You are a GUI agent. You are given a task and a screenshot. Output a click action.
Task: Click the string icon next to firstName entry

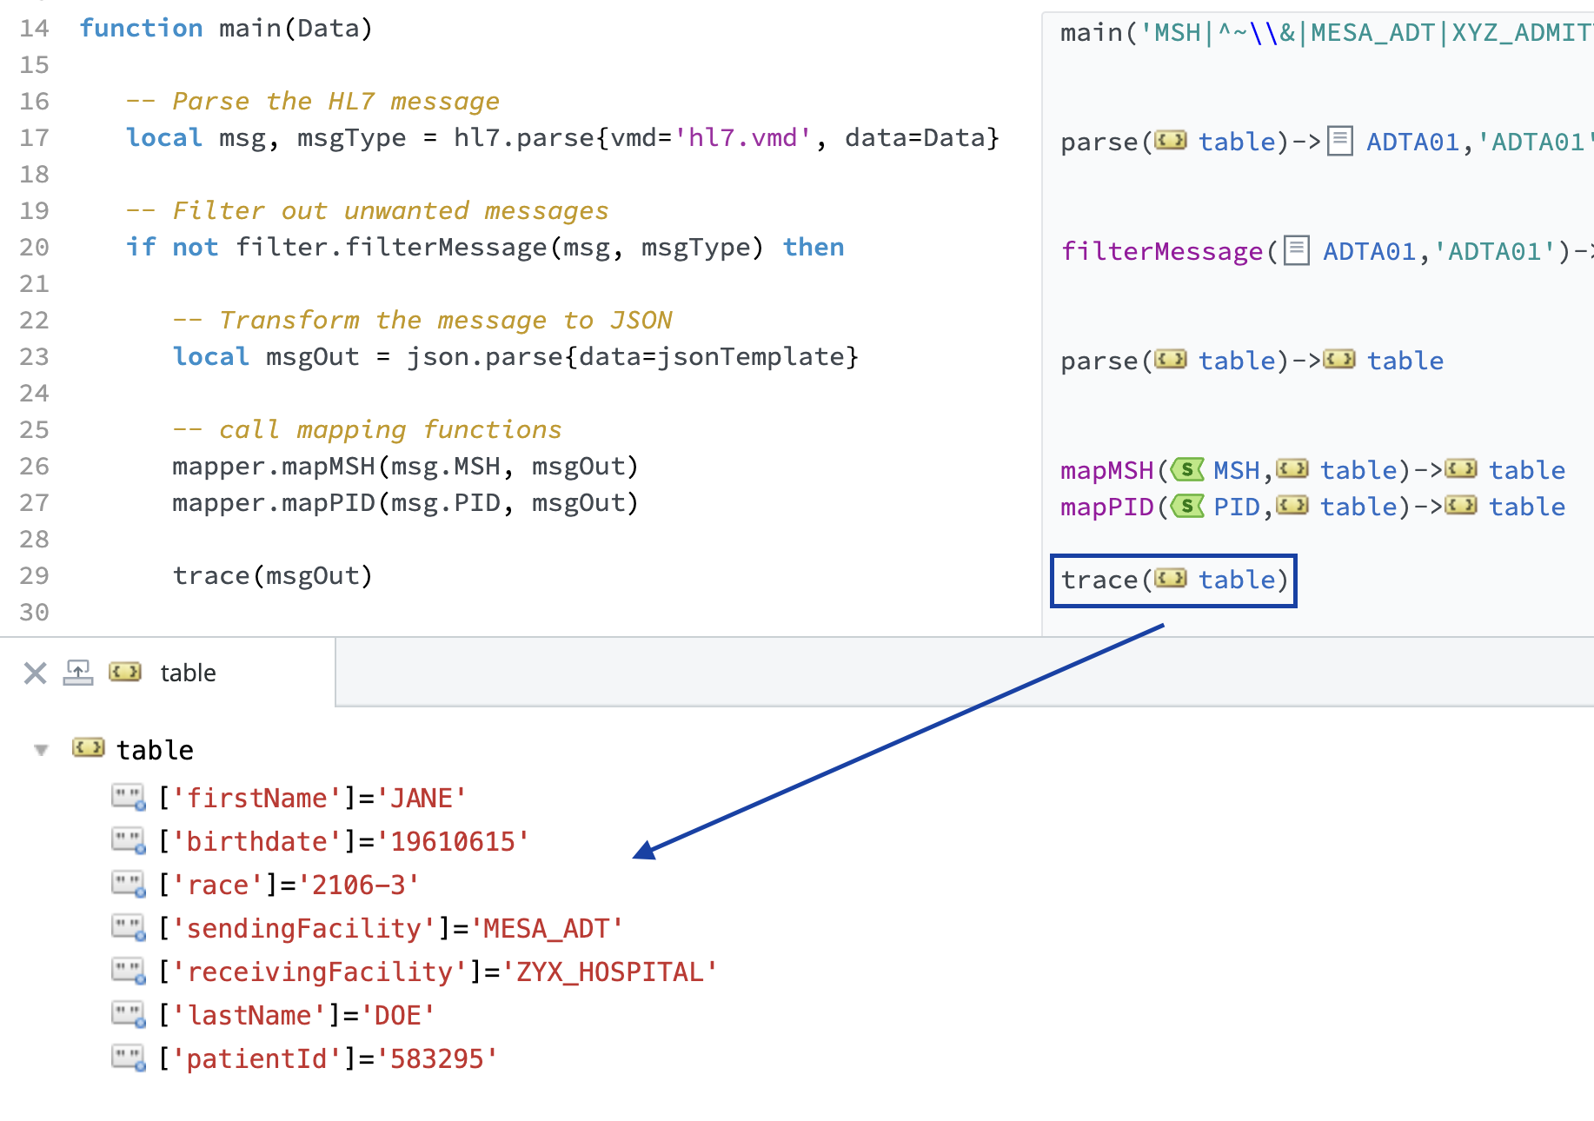pos(129,798)
